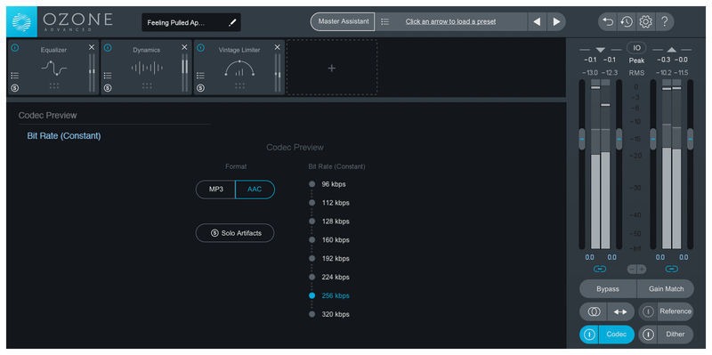Load the next preset arrow

[x=556, y=21]
